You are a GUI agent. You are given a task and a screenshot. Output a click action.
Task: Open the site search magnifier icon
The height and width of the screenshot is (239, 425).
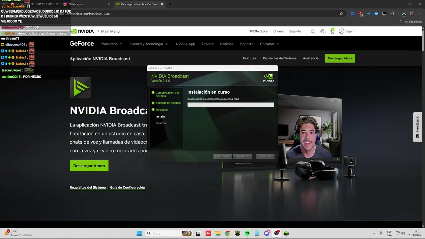(x=313, y=31)
